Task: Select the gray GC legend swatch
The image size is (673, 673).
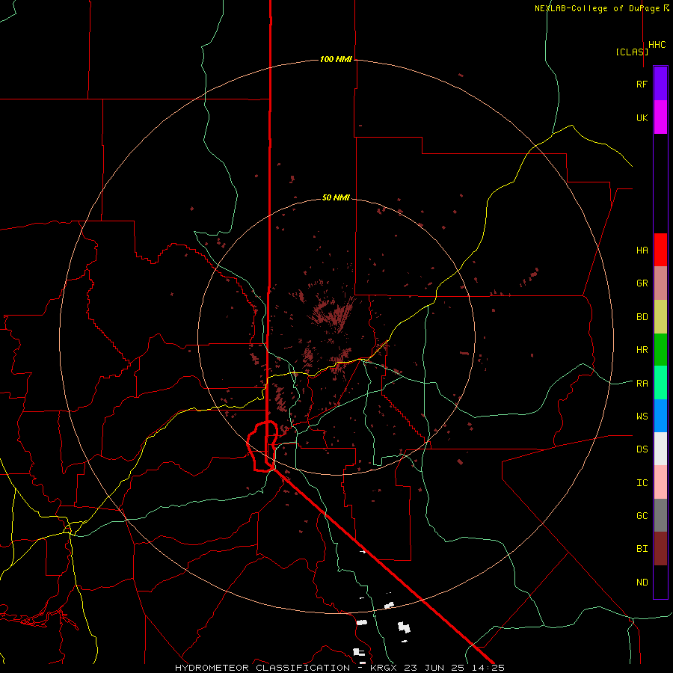Action: 660,515
